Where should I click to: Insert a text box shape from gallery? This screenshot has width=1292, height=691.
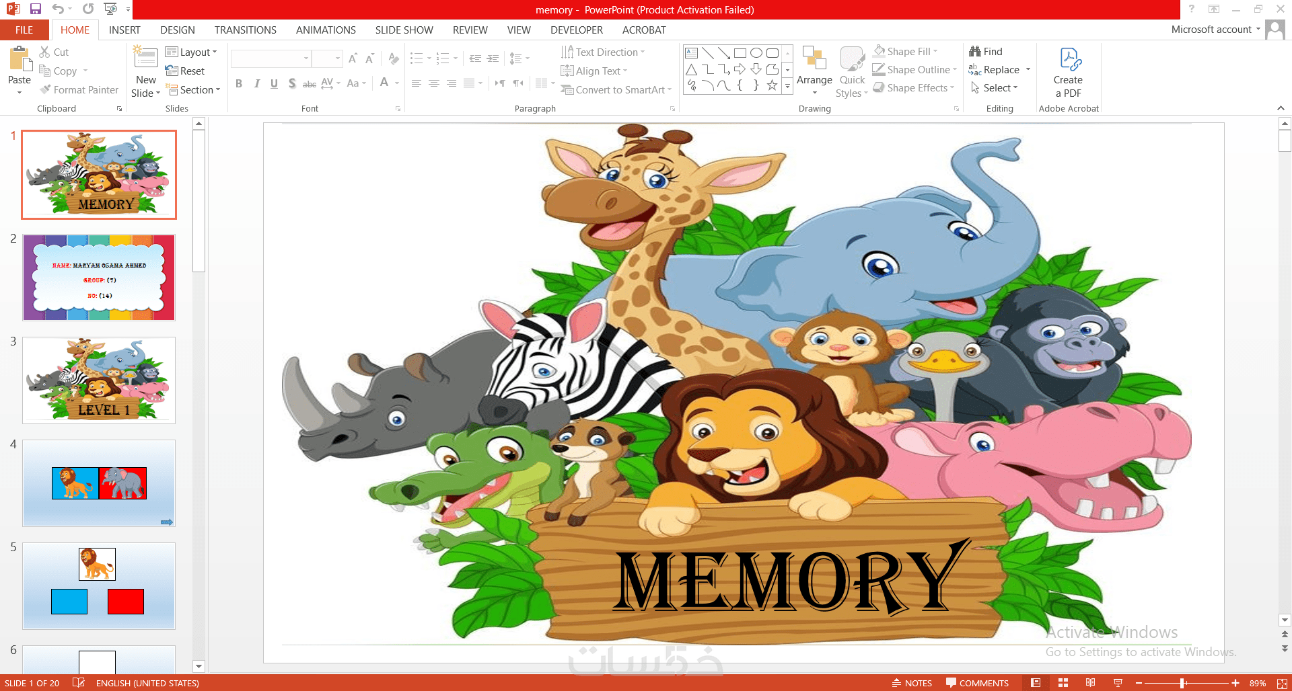[x=691, y=53]
